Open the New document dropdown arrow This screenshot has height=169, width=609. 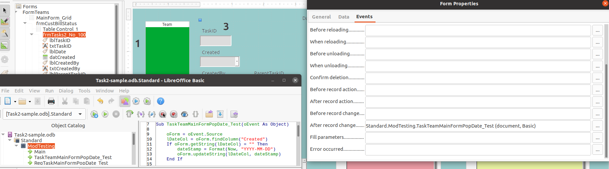click(15, 102)
